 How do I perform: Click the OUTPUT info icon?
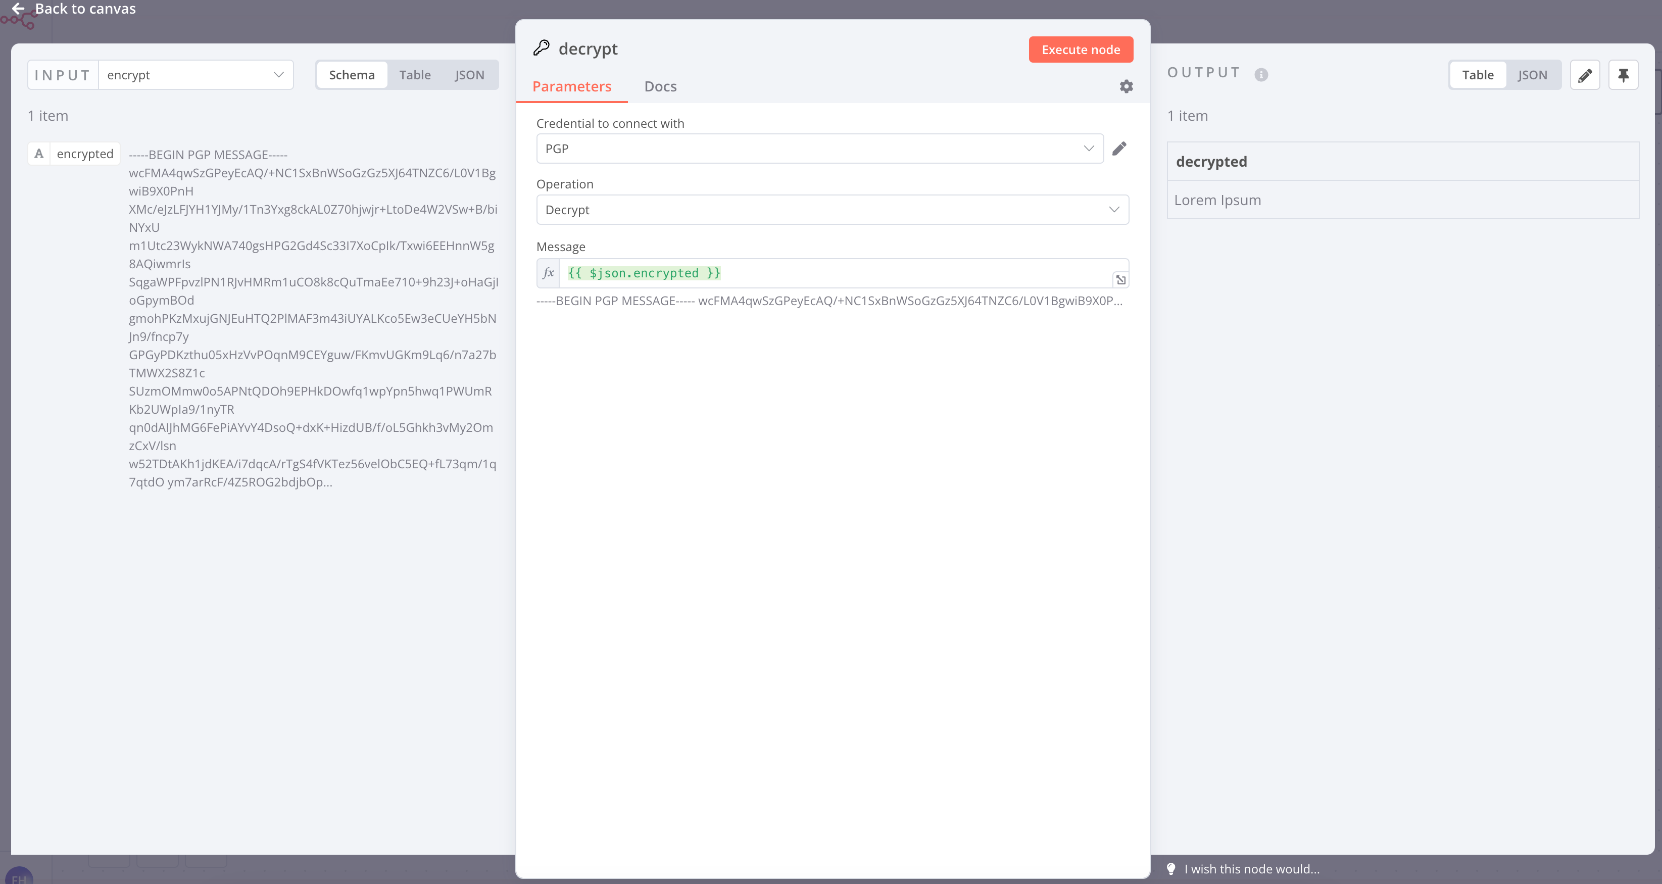click(1261, 75)
